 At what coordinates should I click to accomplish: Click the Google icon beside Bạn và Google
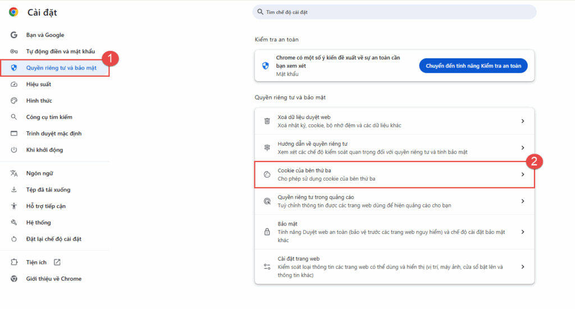[x=14, y=35]
